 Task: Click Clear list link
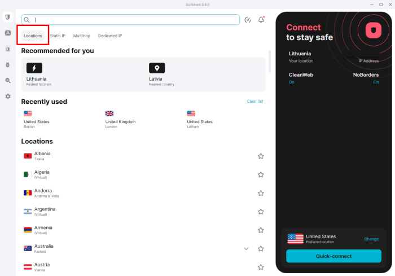pos(255,102)
